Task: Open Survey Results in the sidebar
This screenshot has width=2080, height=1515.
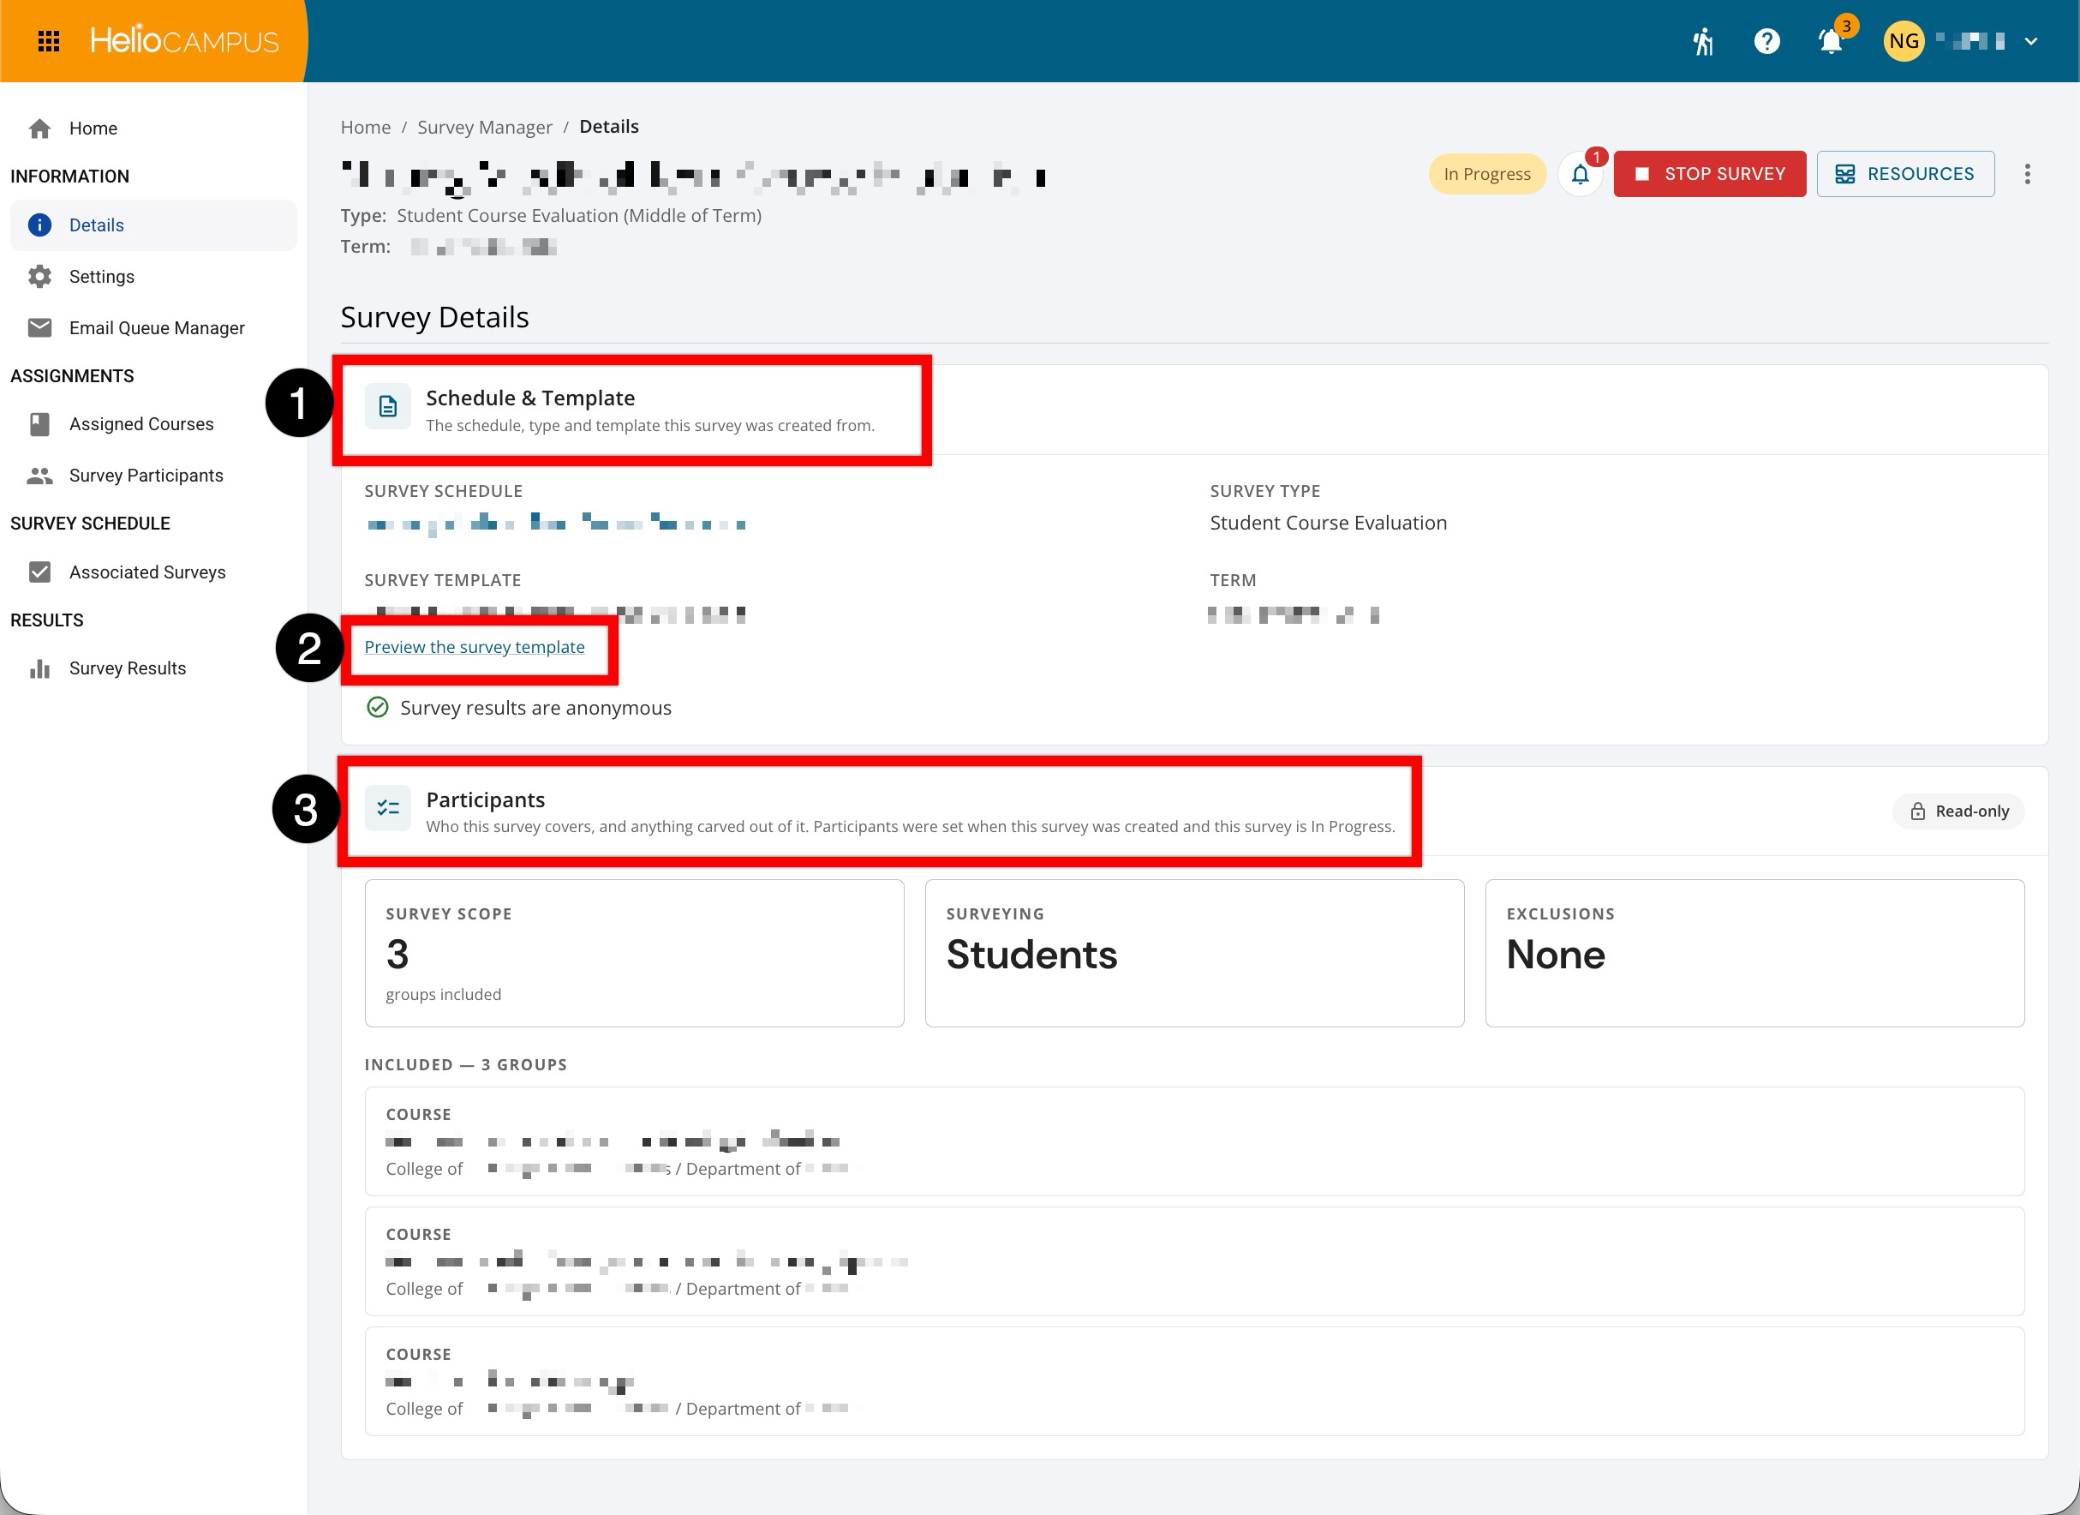Action: point(153,668)
